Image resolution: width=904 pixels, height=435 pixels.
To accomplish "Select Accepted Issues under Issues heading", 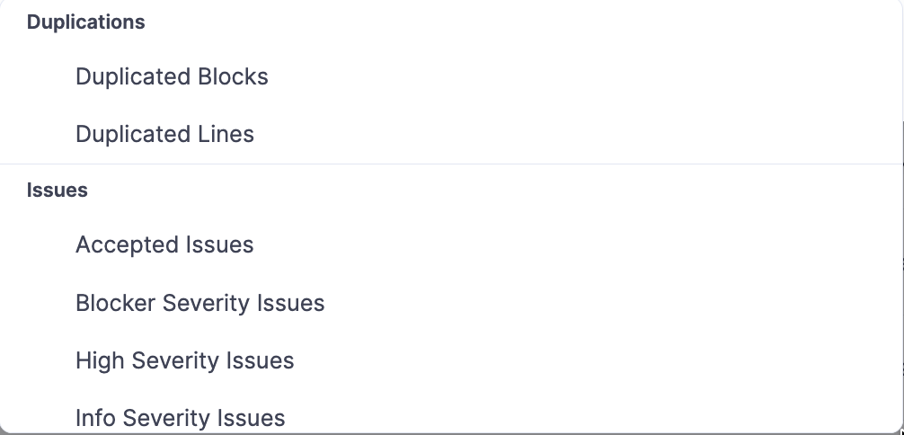I will pyautogui.click(x=164, y=245).
